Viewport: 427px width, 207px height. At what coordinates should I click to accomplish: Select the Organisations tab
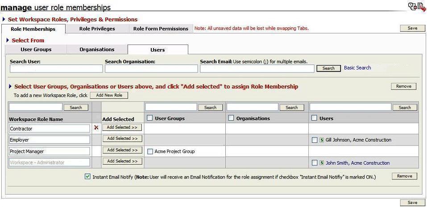point(97,49)
